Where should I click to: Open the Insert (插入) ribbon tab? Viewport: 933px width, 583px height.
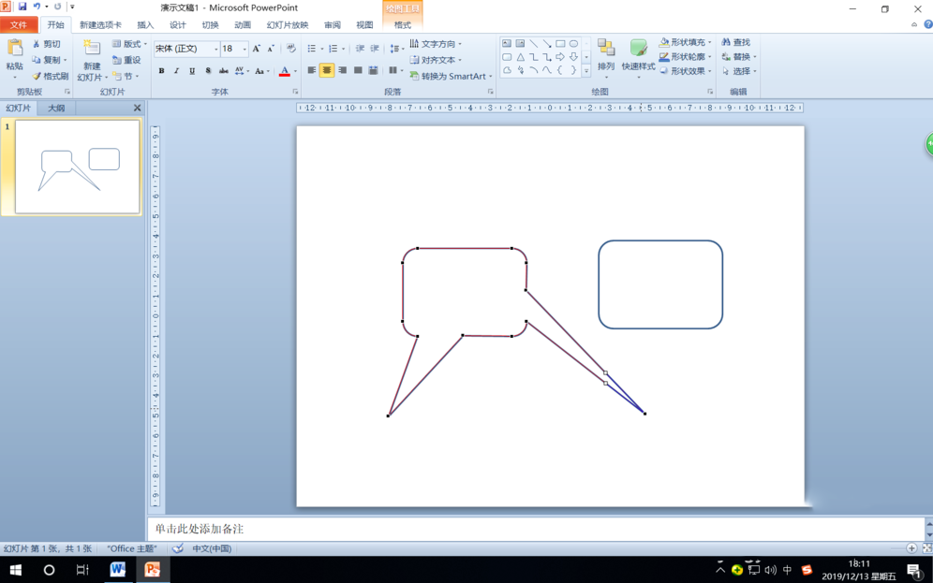(145, 25)
